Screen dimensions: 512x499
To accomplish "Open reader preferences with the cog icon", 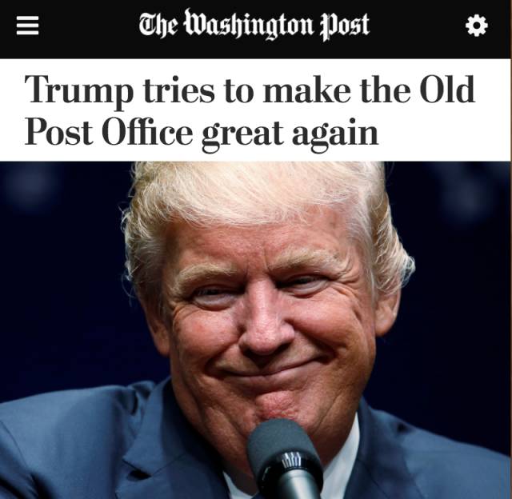I will tap(477, 26).
